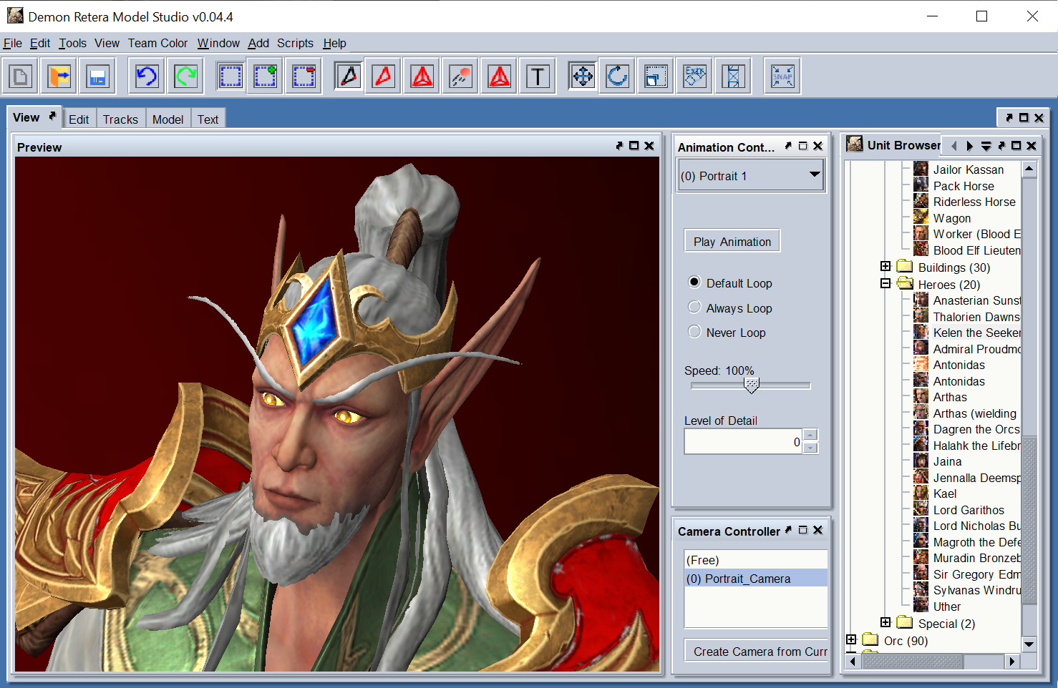1058x688 pixels.
Task: Activate the Extend tool icon
Action: pos(733,76)
